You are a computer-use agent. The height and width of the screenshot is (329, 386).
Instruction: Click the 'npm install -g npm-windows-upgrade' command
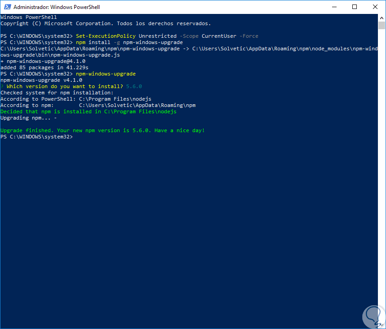pyautogui.click(x=129, y=42)
